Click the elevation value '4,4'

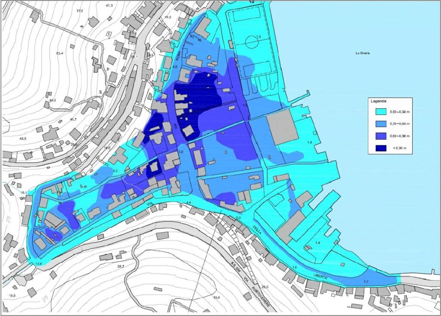coord(189,202)
